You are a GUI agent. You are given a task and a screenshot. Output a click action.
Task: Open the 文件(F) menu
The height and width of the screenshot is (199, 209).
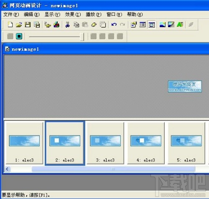[x=11, y=14]
